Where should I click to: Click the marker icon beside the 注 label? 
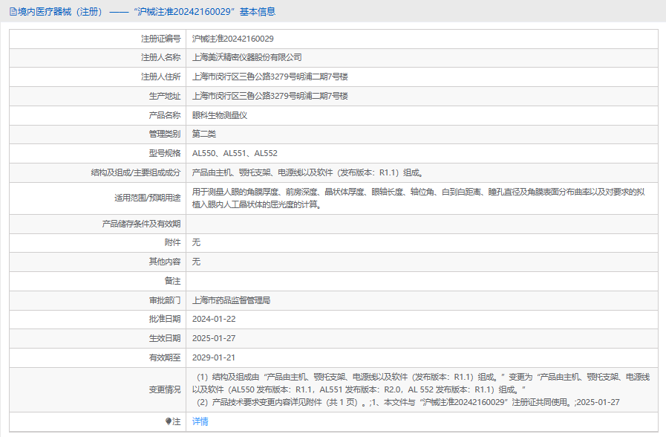click(x=168, y=421)
